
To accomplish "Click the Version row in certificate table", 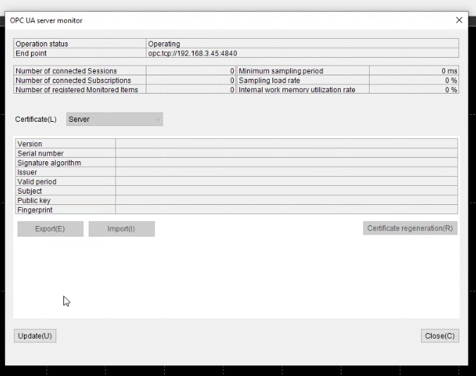I will point(237,144).
